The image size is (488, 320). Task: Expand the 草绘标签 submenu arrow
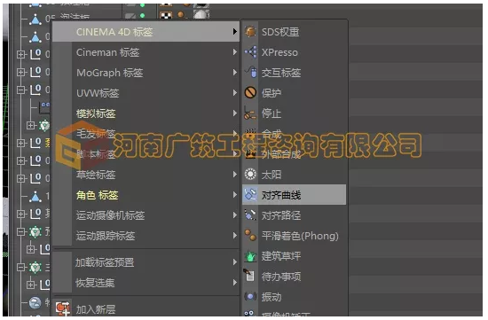click(x=235, y=175)
